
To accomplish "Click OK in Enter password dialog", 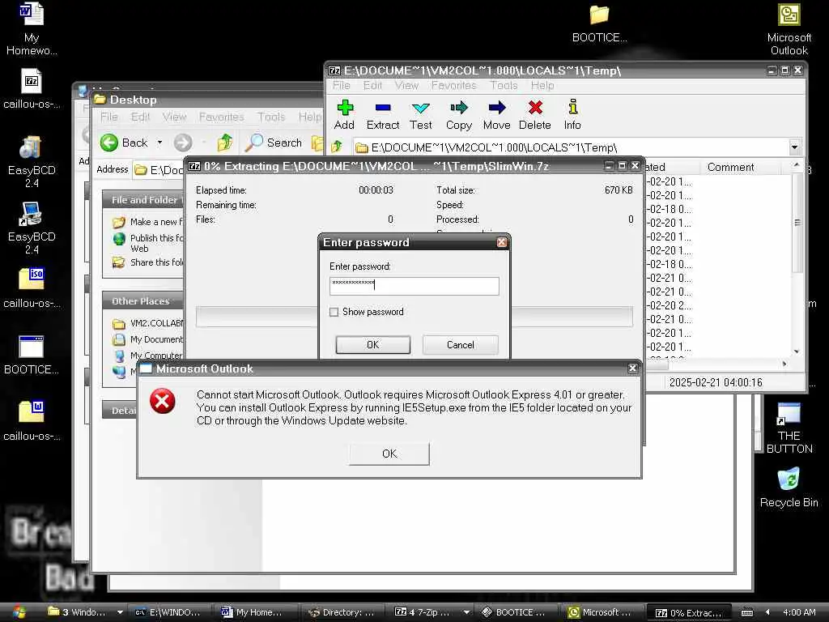I will pos(372,345).
